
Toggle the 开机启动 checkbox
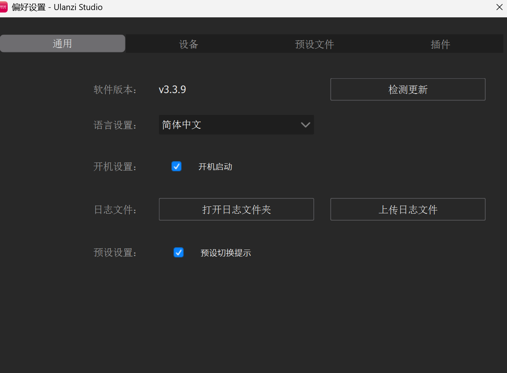(176, 166)
